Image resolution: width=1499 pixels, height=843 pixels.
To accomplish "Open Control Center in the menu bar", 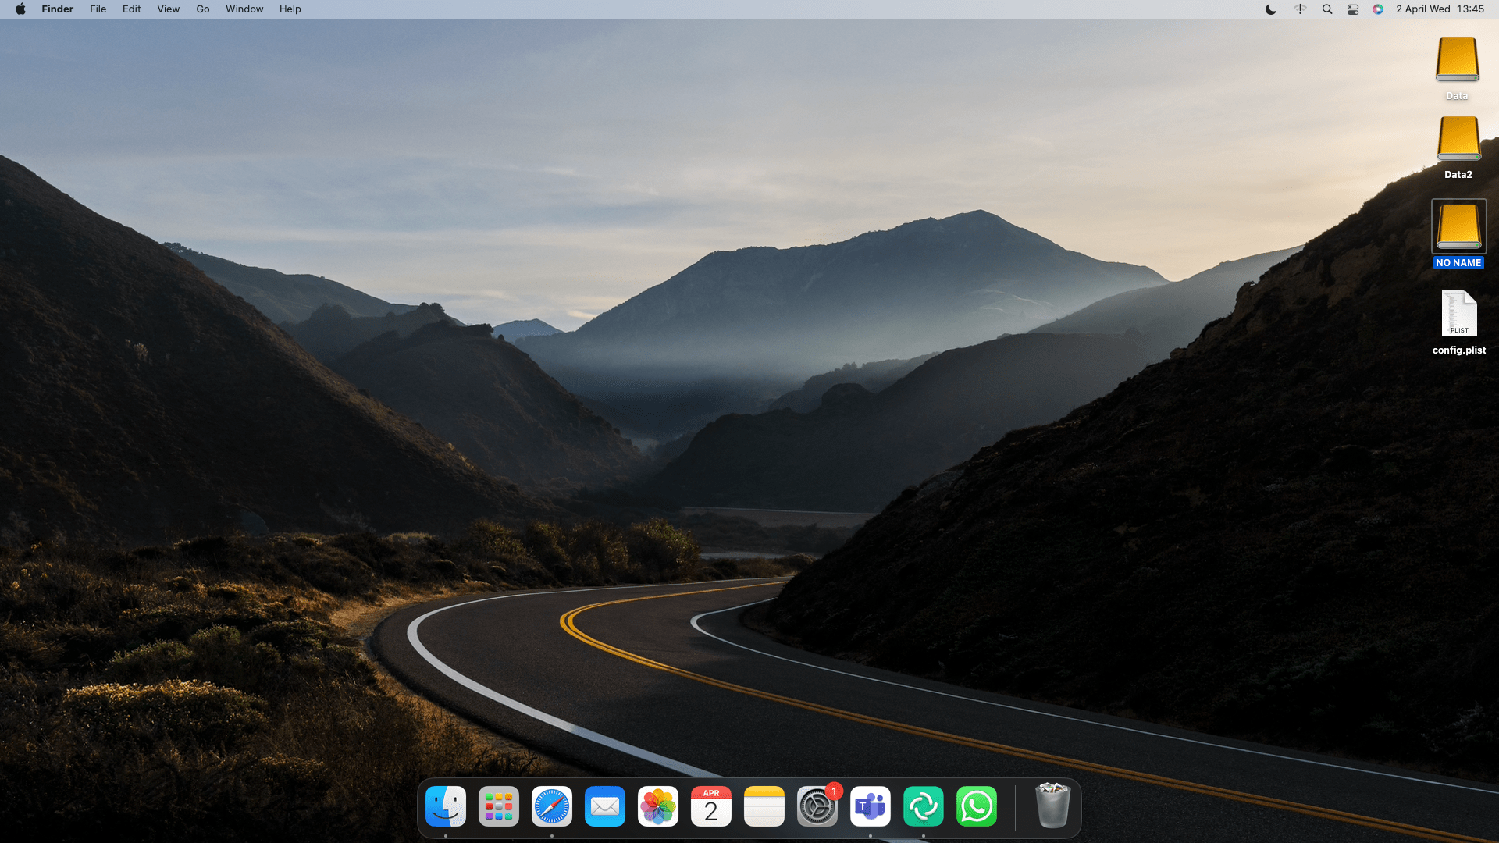I will pyautogui.click(x=1352, y=9).
